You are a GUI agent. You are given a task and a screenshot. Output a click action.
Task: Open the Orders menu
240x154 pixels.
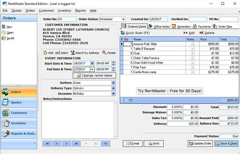point(30,11)
